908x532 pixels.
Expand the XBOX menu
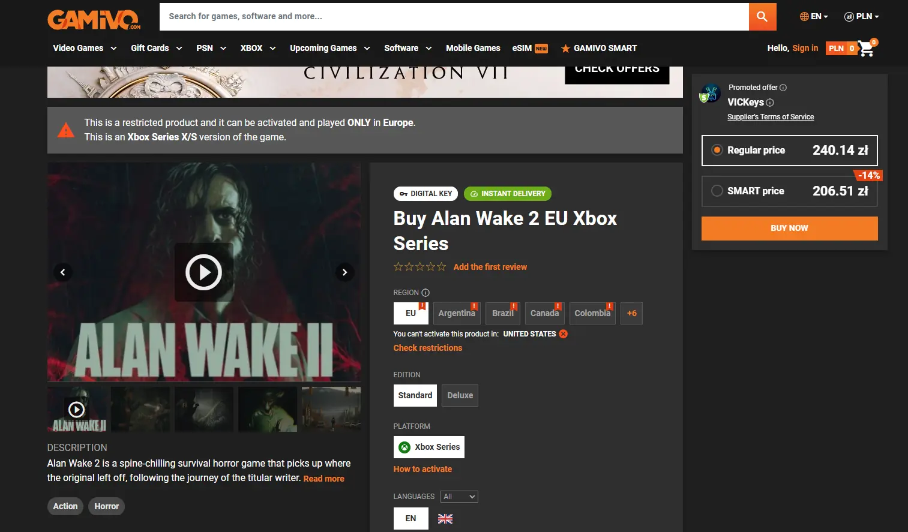tap(258, 48)
